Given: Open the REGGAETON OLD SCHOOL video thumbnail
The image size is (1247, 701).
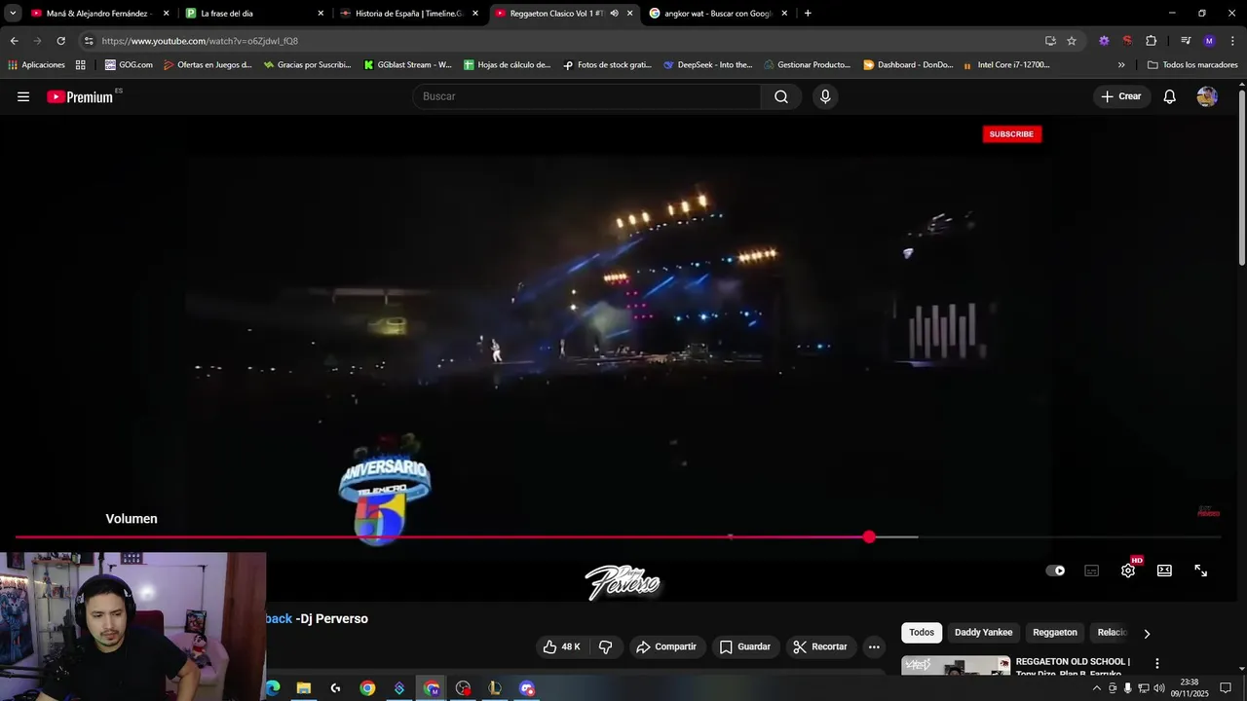Looking at the screenshot, I should click(956, 666).
